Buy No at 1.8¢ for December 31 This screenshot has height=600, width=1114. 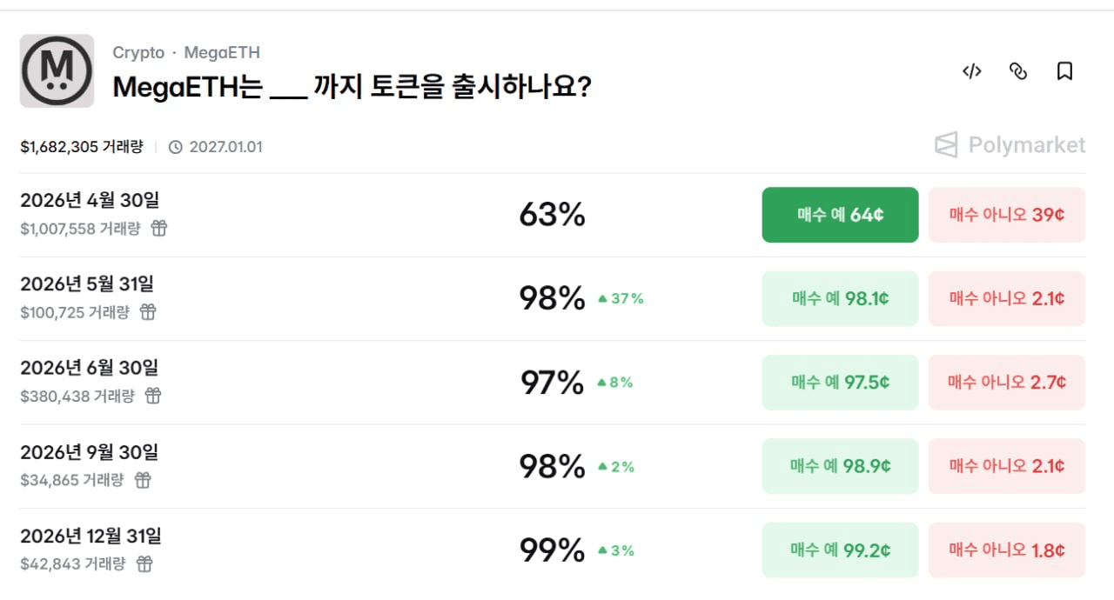pyautogui.click(x=1007, y=550)
